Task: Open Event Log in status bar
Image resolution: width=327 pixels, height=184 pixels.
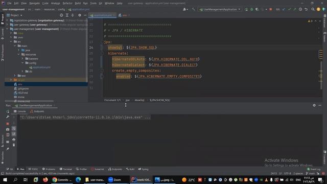Action: (x=314, y=169)
